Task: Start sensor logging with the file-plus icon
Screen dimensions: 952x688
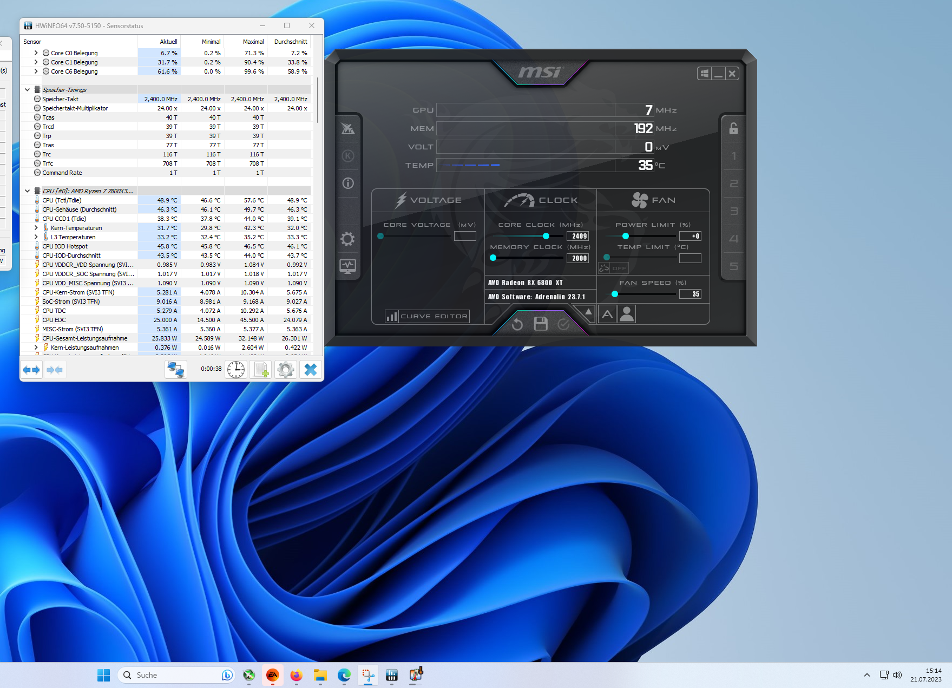Action: coord(261,370)
